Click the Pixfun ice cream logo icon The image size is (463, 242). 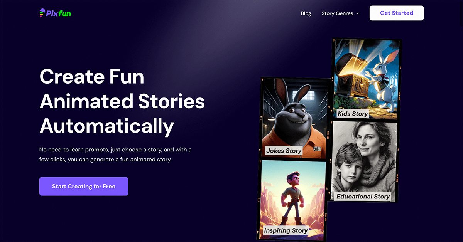click(42, 13)
